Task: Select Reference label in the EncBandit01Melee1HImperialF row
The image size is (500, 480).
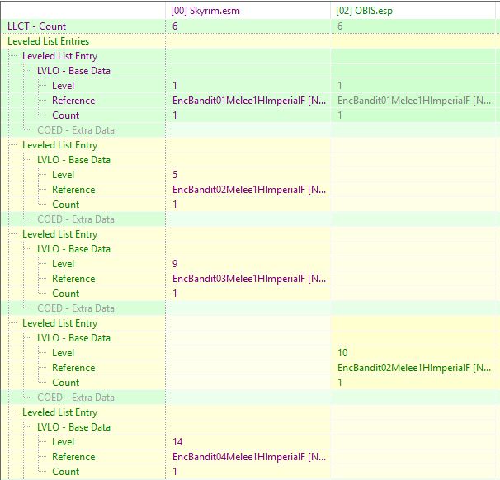Action: (x=73, y=101)
